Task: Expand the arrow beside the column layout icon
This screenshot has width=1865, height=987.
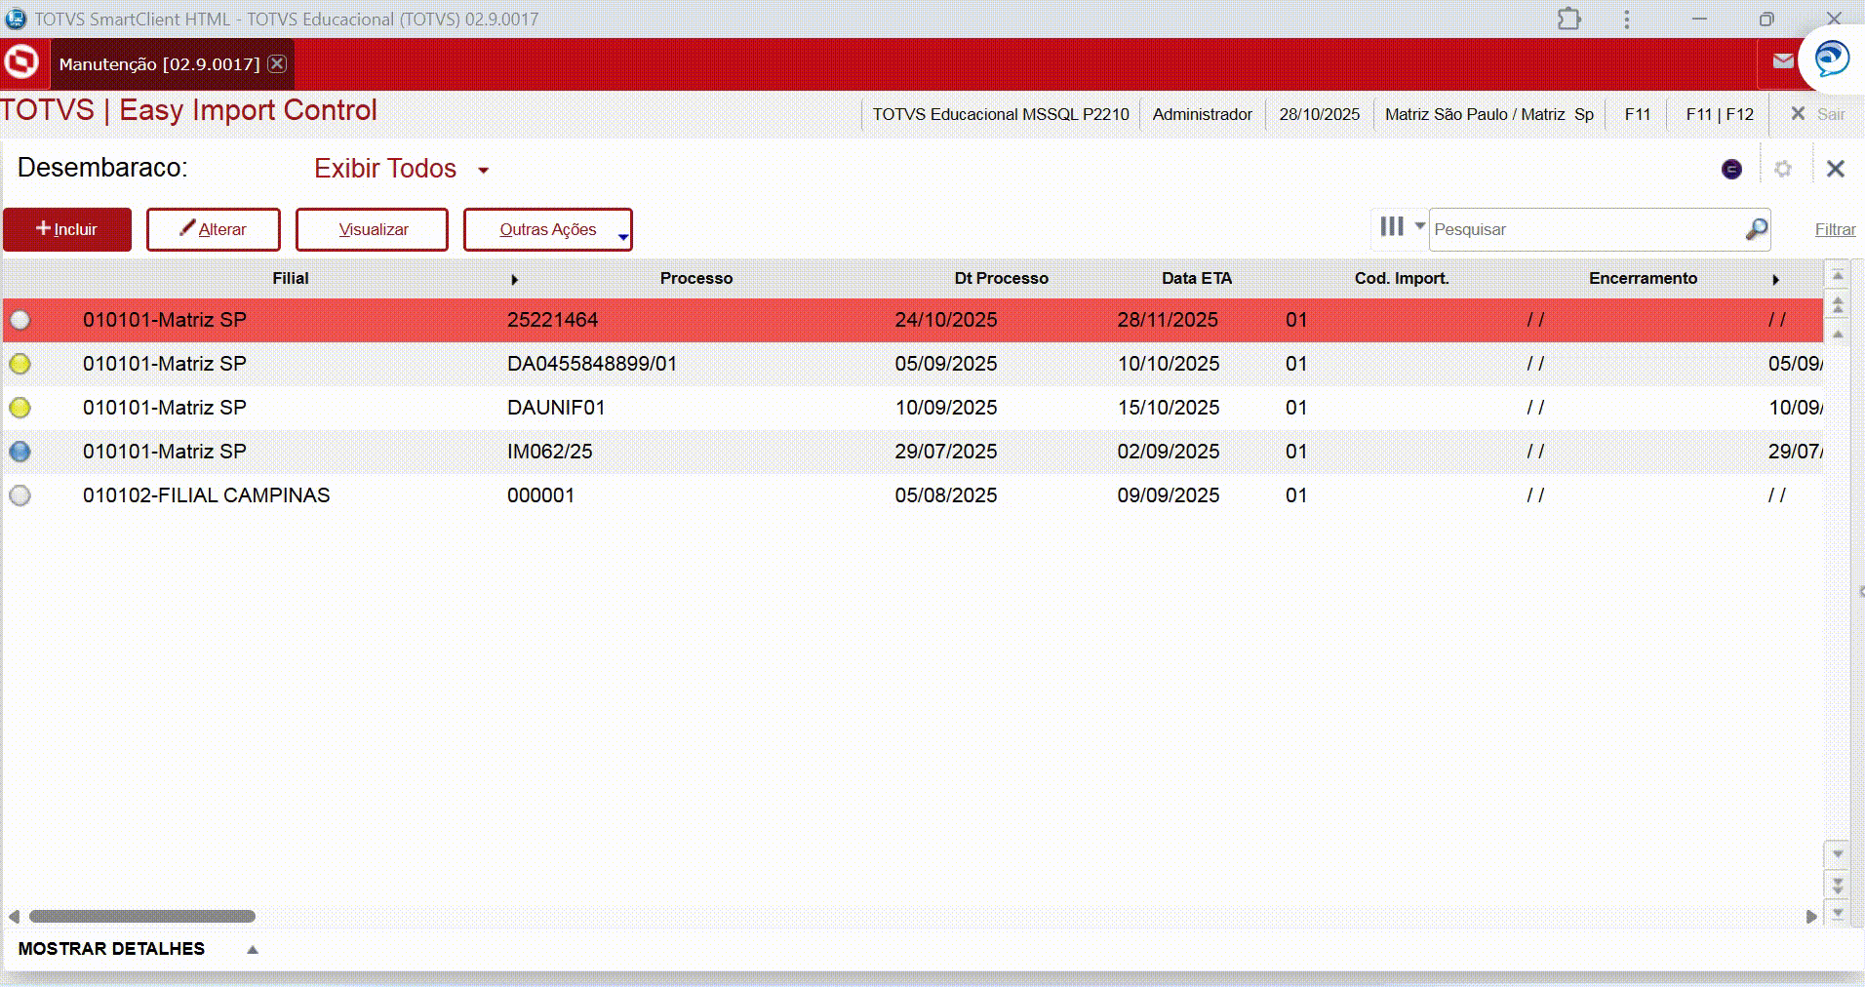Action: [1420, 225]
